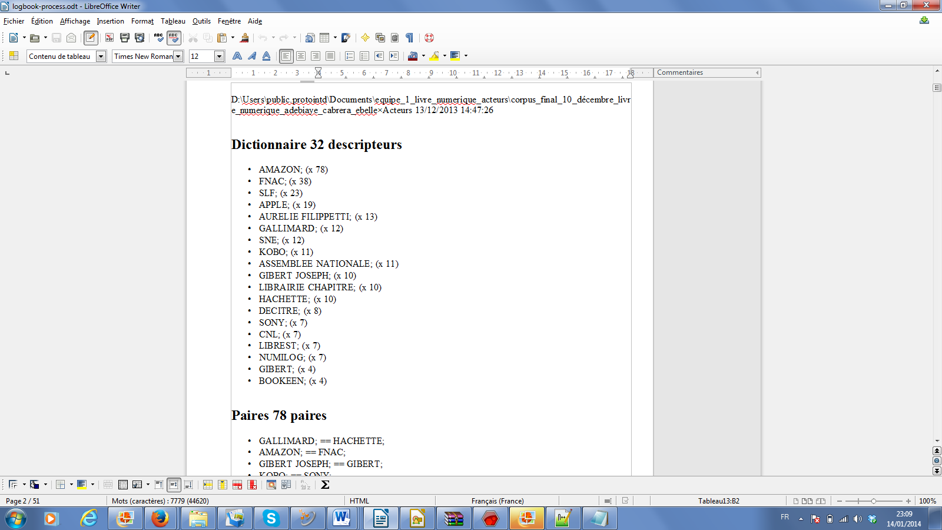Delete the table column
The image size is (942, 530).
point(252,485)
